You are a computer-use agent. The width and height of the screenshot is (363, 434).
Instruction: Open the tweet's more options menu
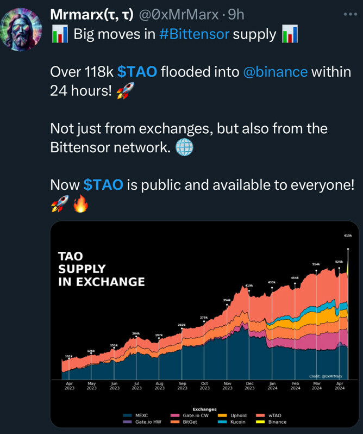point(350,14)
